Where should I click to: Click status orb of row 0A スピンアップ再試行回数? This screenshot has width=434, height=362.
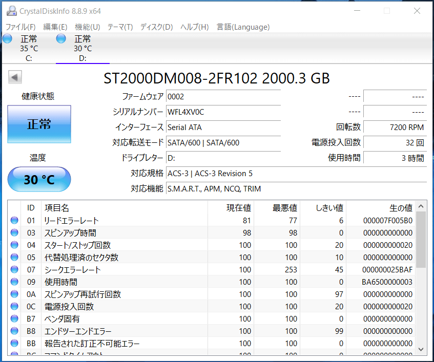14,294
